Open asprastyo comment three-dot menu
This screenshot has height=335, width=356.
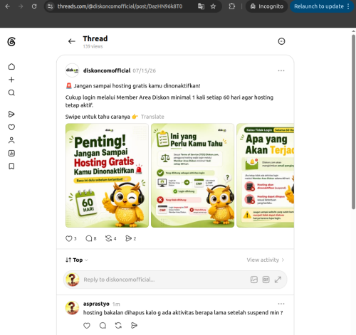(x=281, y=304)
